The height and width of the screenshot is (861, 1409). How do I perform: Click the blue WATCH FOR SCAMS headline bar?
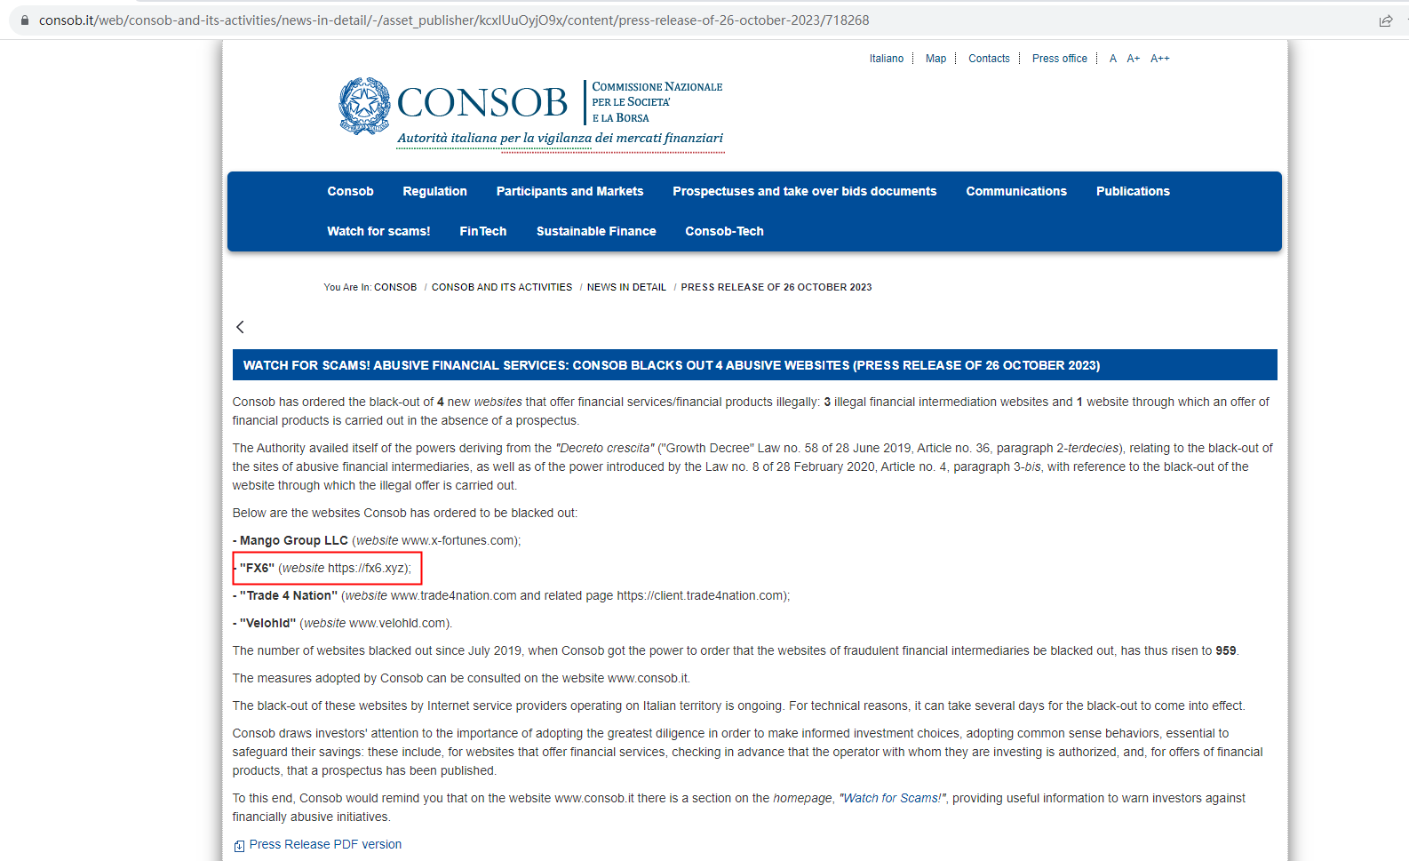(754, 365)
